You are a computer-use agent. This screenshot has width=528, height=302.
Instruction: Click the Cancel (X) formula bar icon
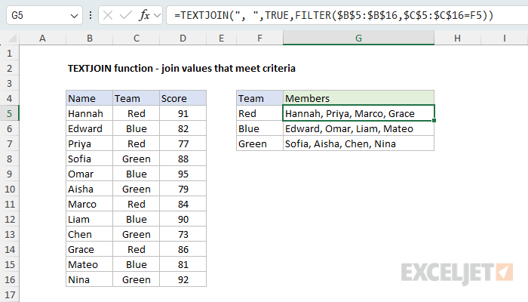108,15
